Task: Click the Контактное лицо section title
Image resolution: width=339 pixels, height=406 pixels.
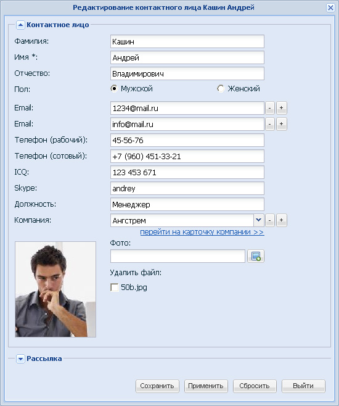Action: coord(58,25)
